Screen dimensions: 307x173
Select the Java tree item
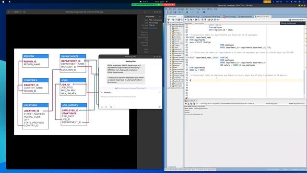176,67
